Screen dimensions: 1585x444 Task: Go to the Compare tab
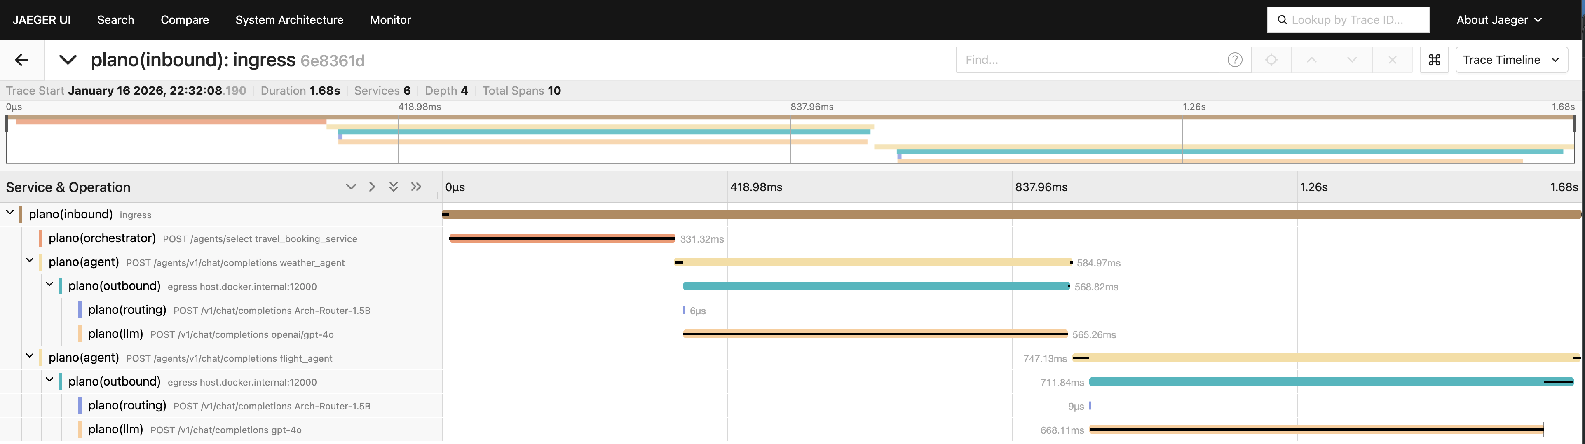click(185, 20)
